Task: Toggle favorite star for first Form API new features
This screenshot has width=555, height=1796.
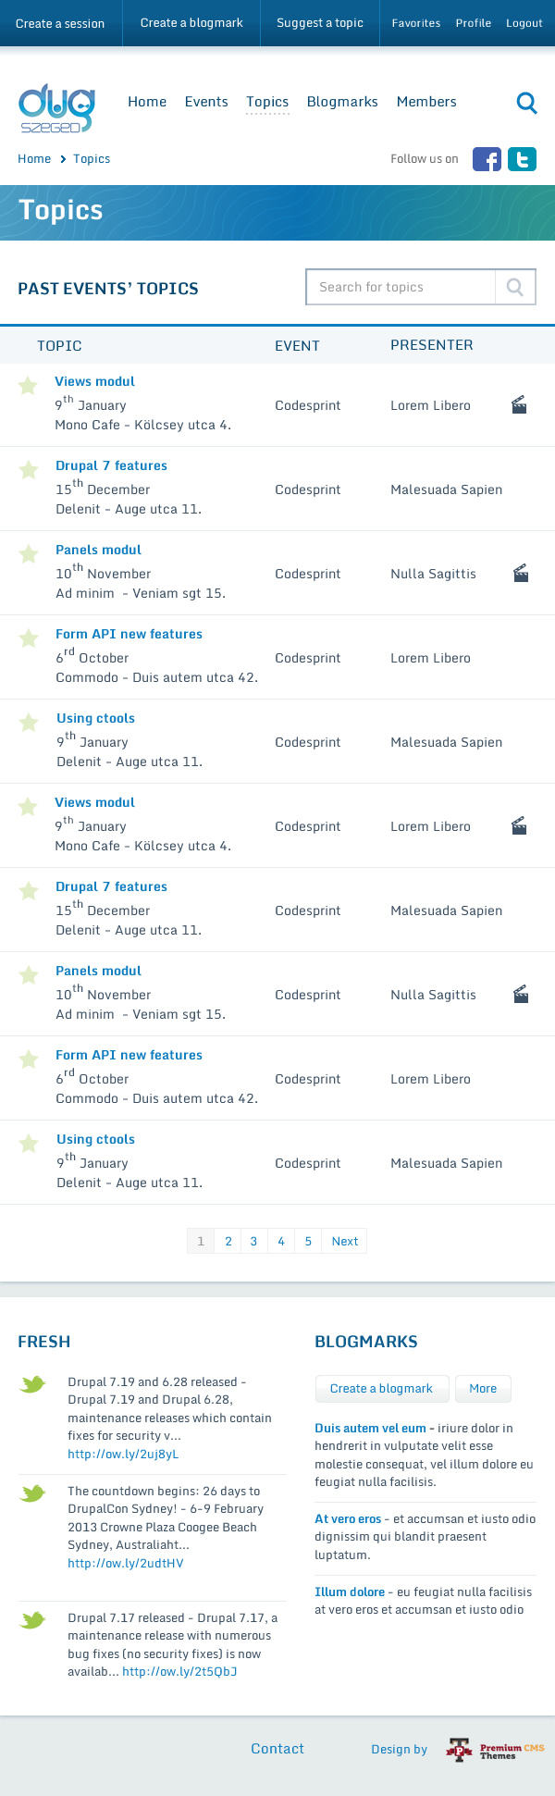Action: (29, 638)
